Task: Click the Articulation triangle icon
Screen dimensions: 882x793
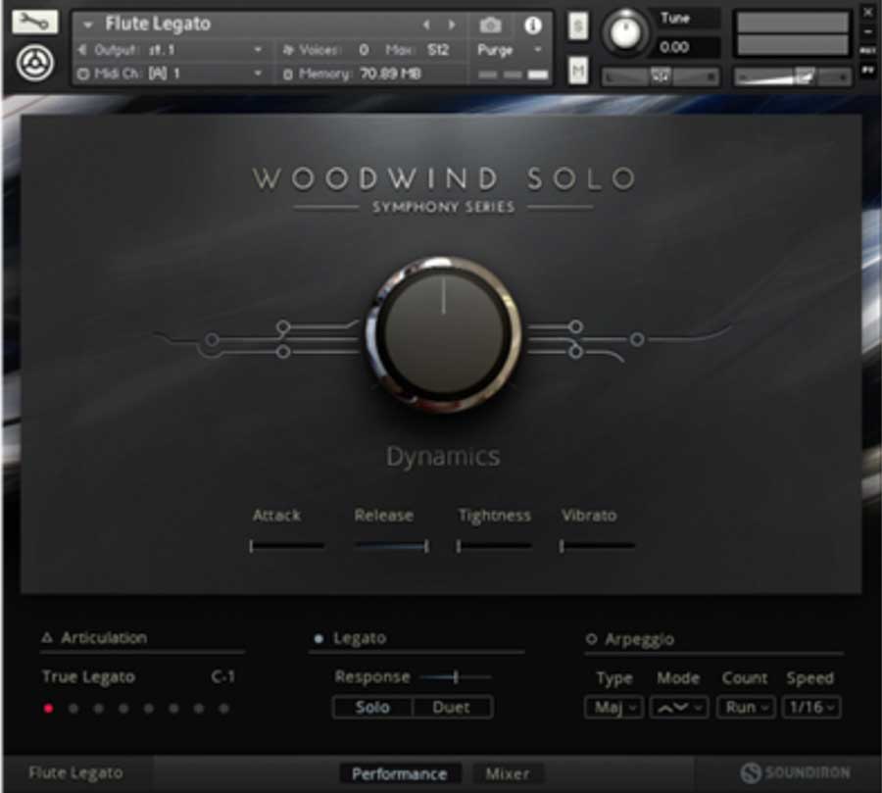Action: [x=47, y=638]
